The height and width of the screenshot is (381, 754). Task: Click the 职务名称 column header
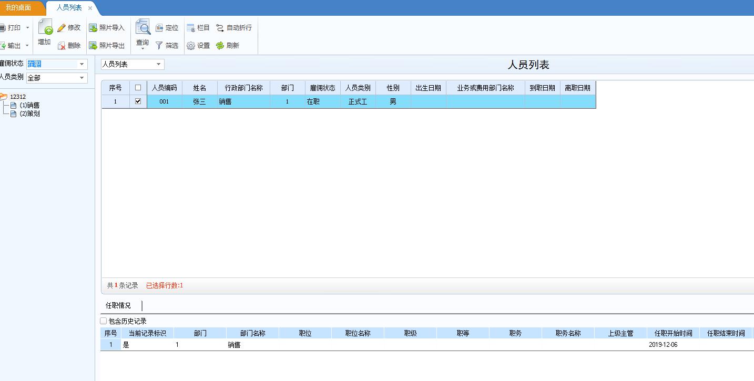[568, 333]
